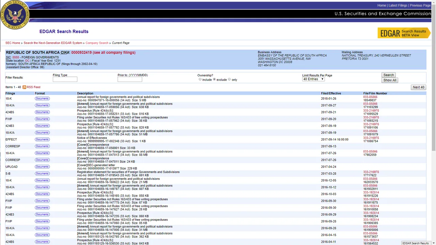Click the Filing Type input field

click(x=65, y=79)
